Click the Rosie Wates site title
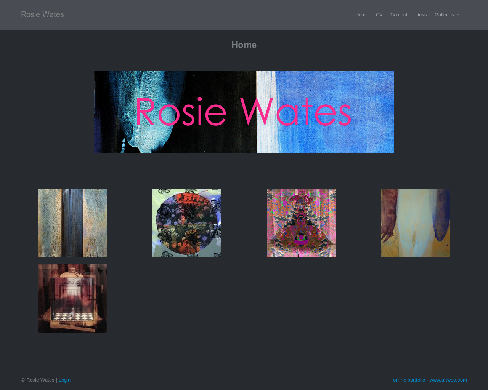 [x=42, y=14]
